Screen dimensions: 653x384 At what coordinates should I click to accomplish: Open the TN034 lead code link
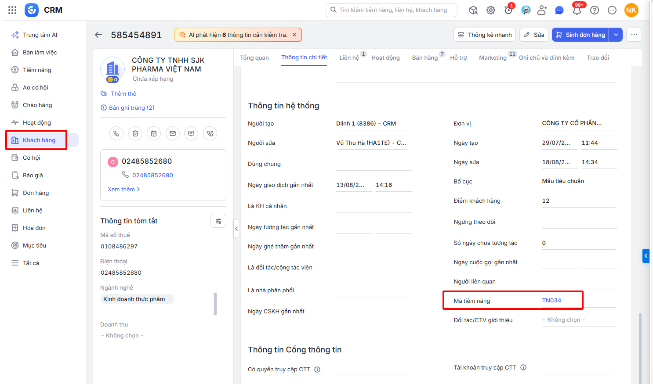pos(551,300)
